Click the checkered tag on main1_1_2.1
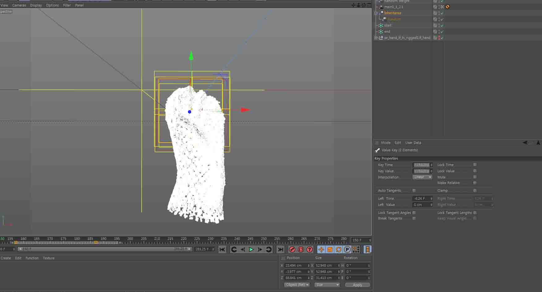Viewport: 542px width, 292px height. [442, 7]
